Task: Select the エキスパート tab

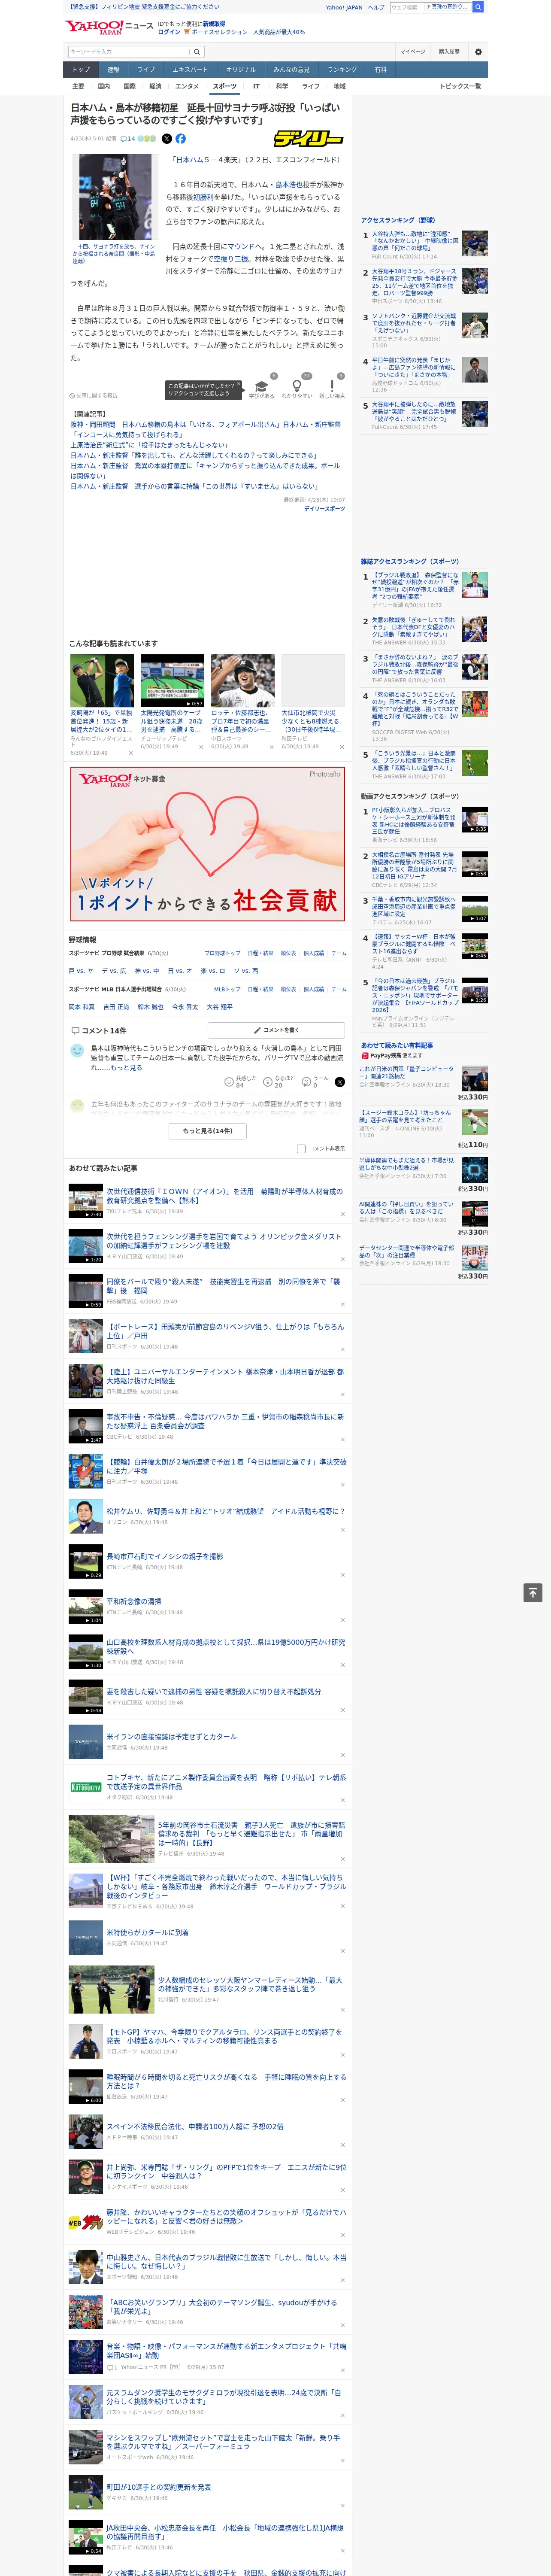Action: [190, 69]
